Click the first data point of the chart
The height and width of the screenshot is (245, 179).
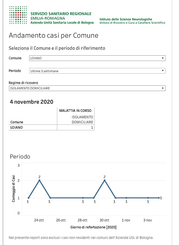[x=29, y=198]
